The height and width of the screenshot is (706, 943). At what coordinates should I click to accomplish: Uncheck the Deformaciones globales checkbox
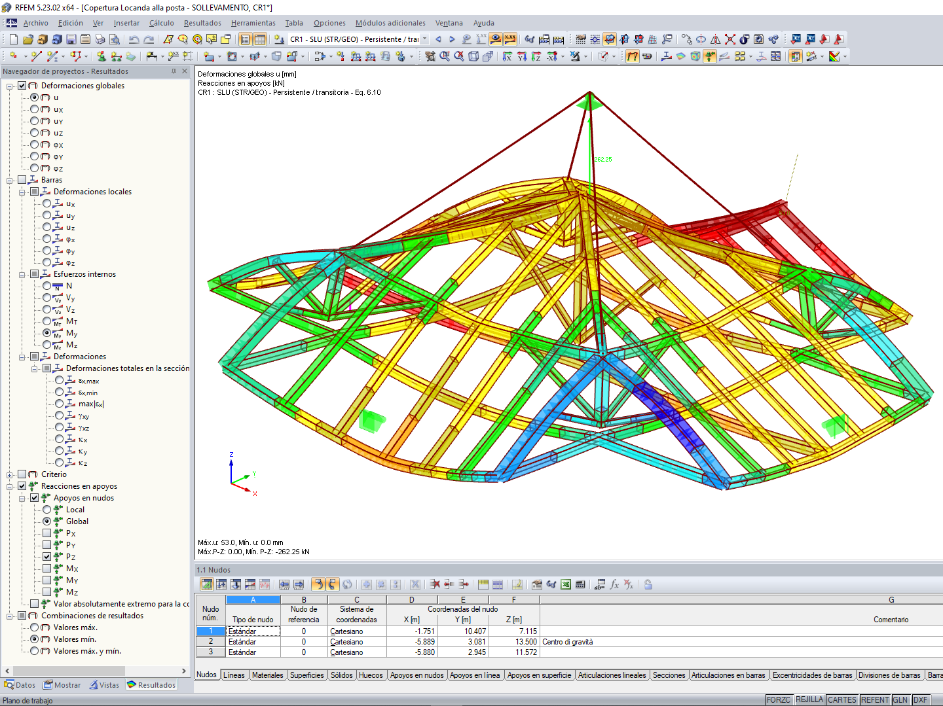pyautogui.click(x=22, y=86)
